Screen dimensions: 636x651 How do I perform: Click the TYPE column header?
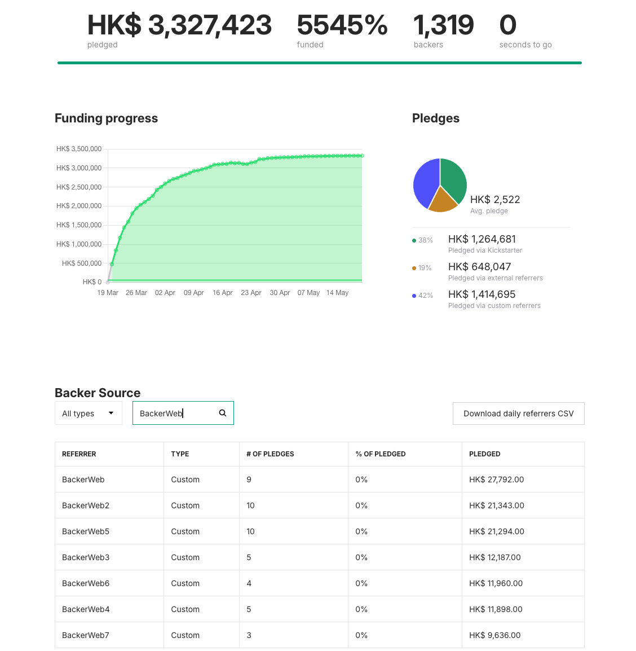[180, 454]
